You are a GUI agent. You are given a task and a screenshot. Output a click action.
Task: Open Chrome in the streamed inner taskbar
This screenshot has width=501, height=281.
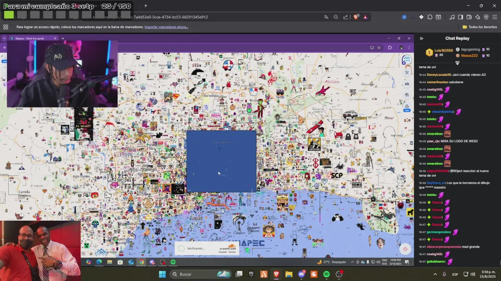pos(141,262)
